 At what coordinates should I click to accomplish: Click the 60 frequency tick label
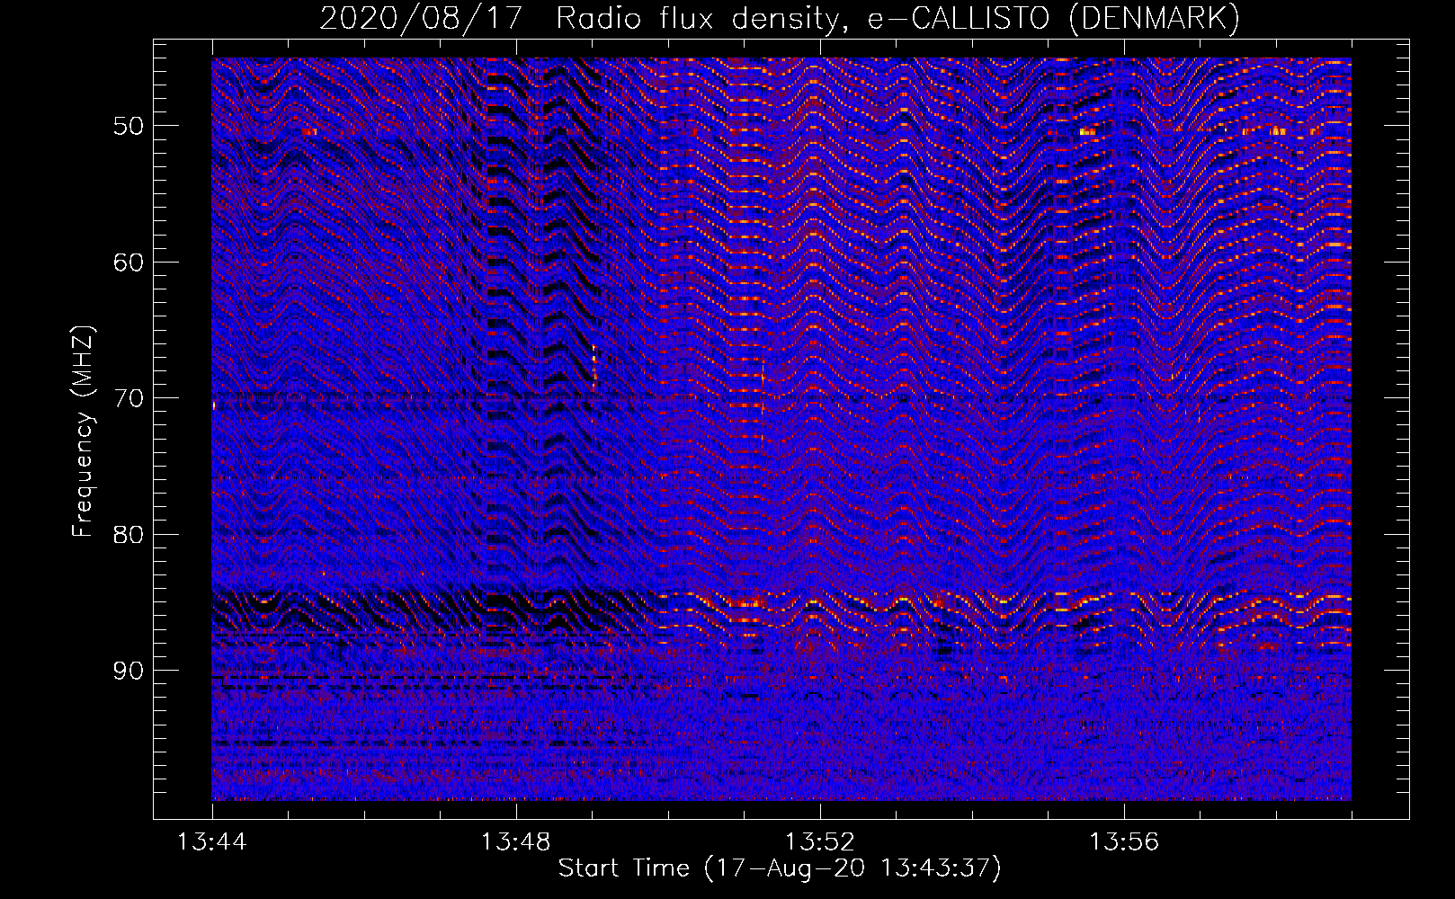(x=128, y=263)
